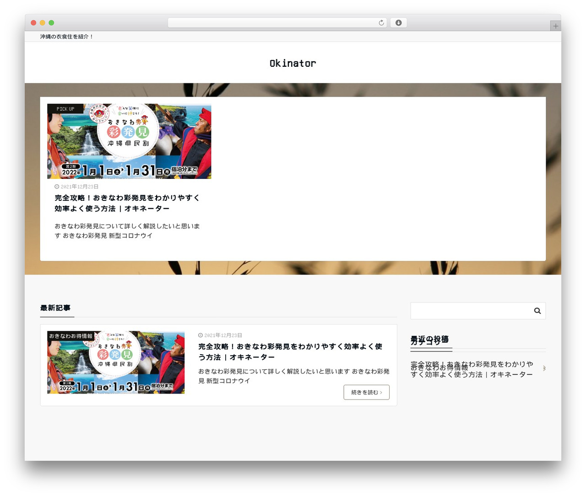The height and width of the screenshot is (496, 586).
Task: Open a new tab with plus button
Action: tap(555, 26)
